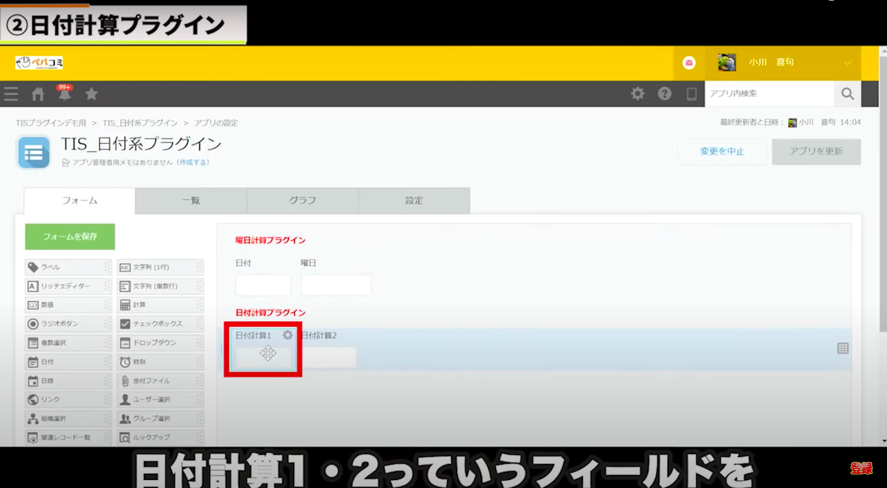This screenshot has width=887, height=488.
Task: Select the チェックボックス field item
Action: point(159,323)
